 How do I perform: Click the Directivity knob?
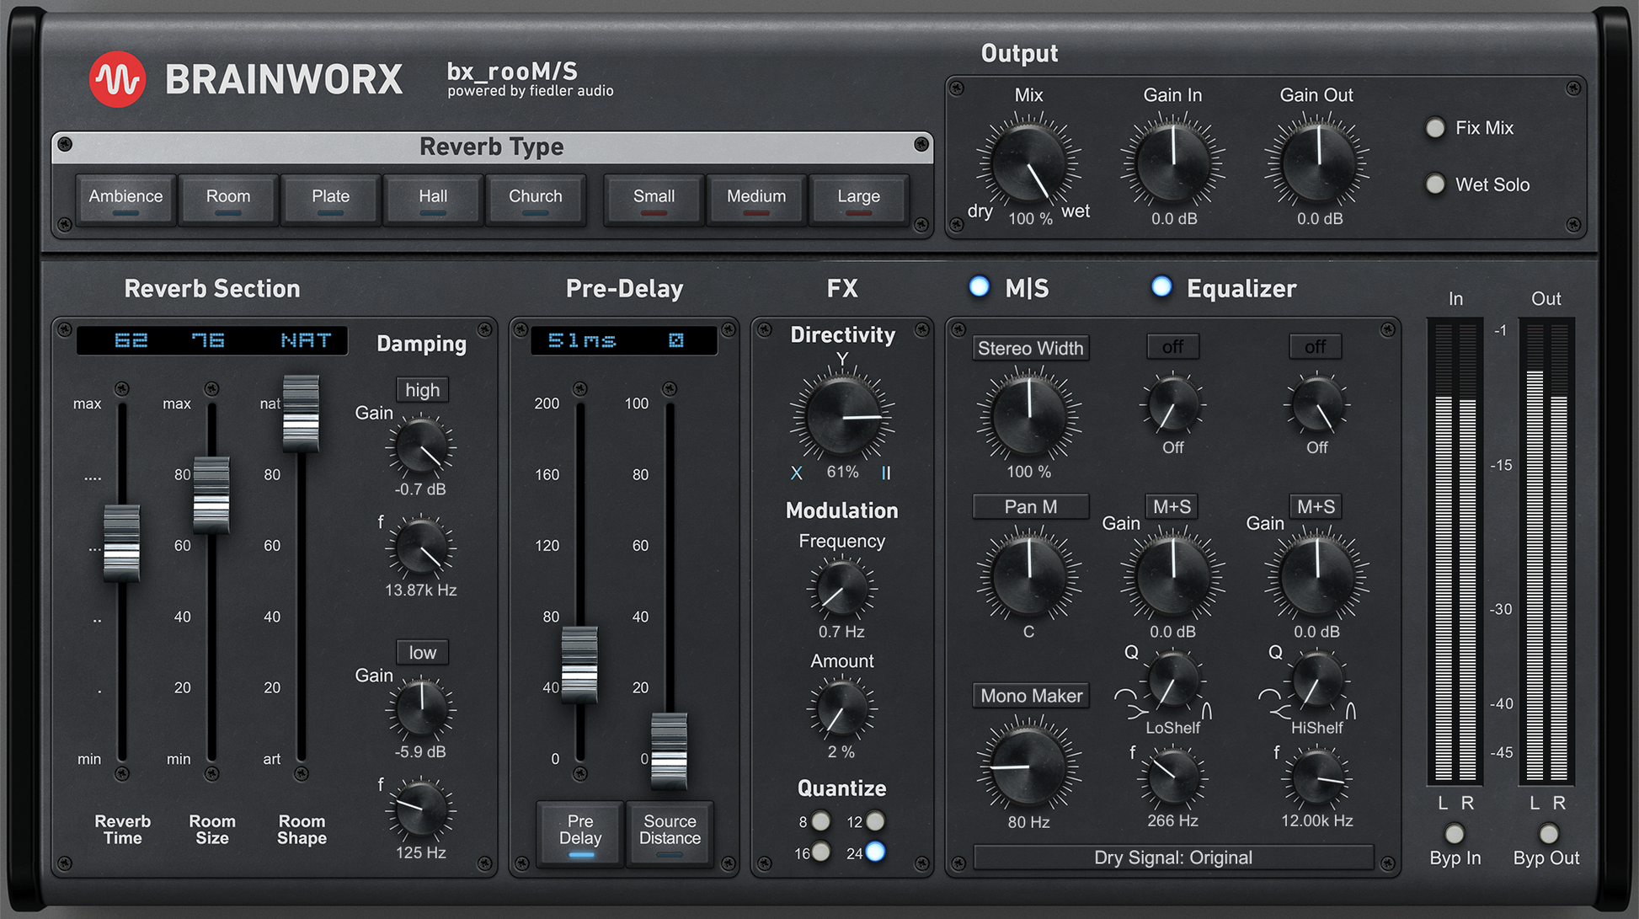click(x=841, y=417)
